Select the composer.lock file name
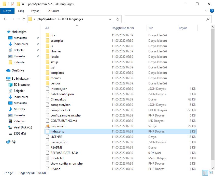The width and height of the screenshot is (215, 176). point(61,110)
